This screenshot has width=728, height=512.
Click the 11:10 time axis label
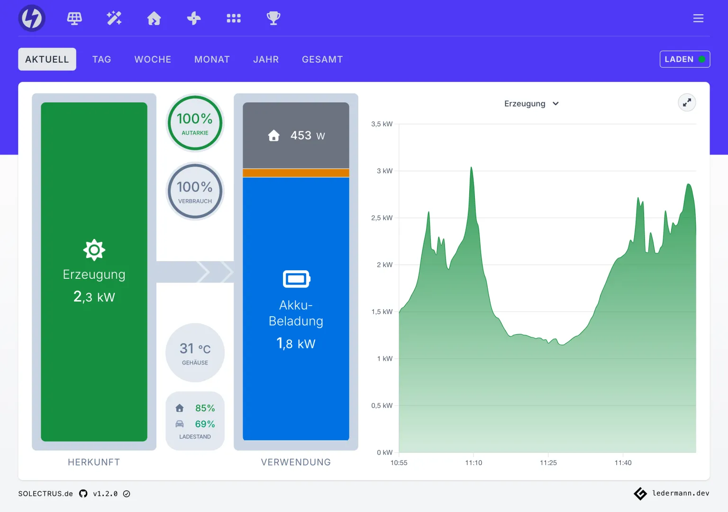tap(473, 463)
